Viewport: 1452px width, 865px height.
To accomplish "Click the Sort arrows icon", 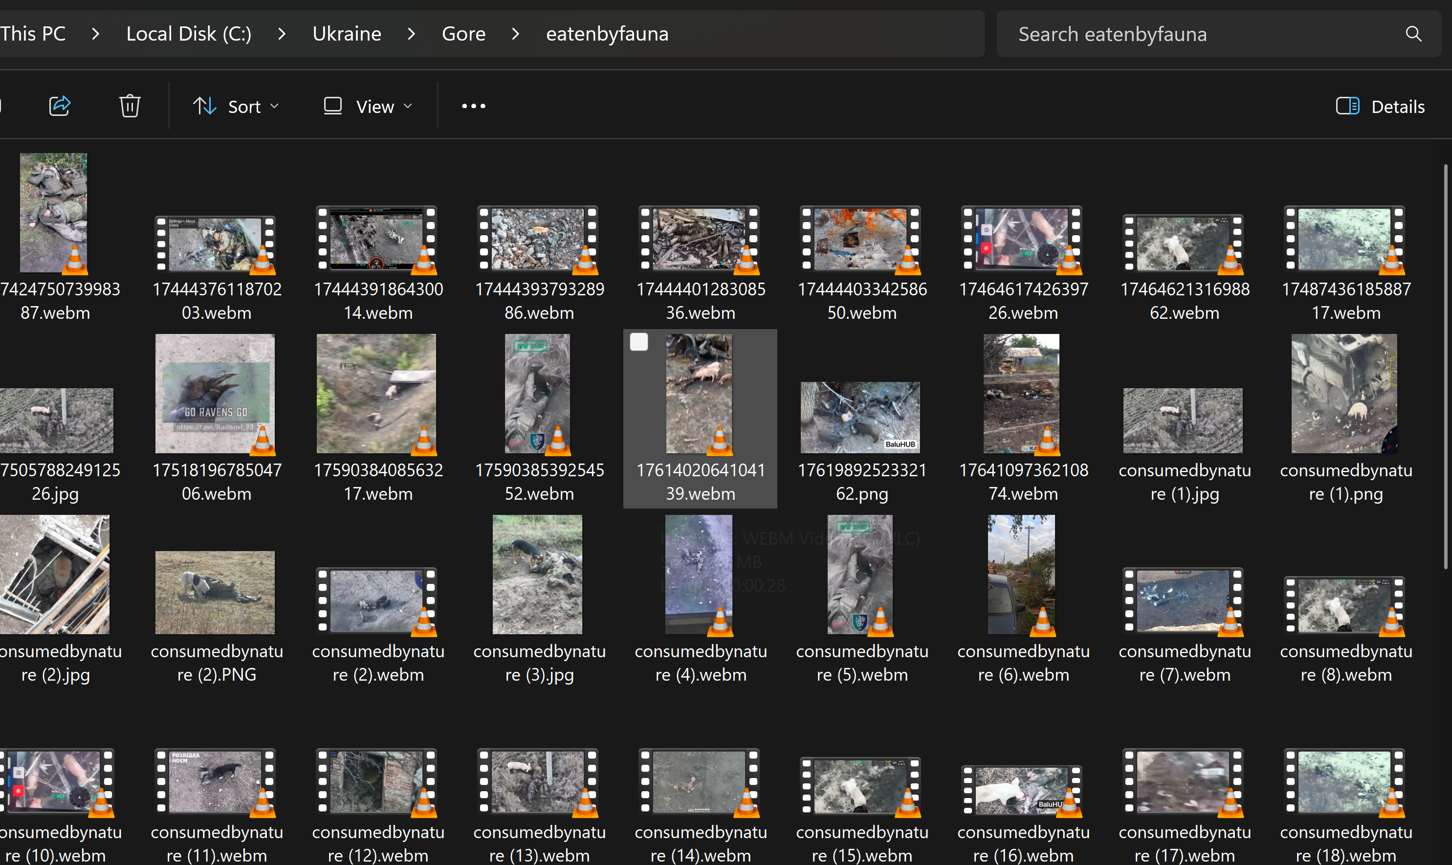I will pyautogui.click(x=204, y=106).
